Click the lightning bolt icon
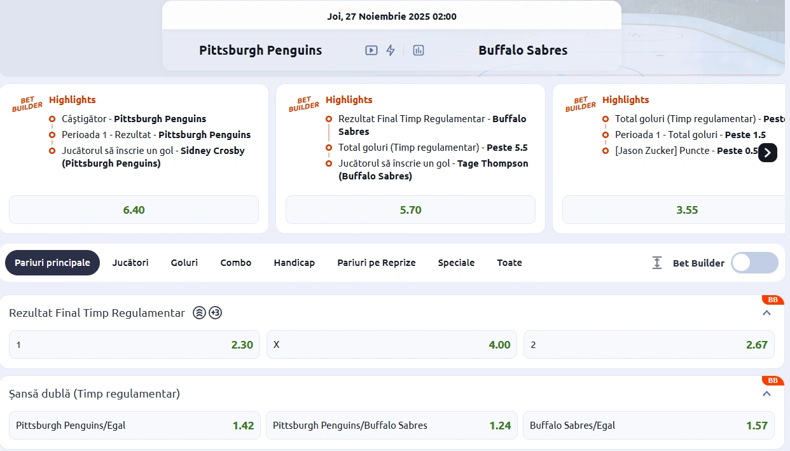This screenshot has width=790, height=451. point(391,50)
